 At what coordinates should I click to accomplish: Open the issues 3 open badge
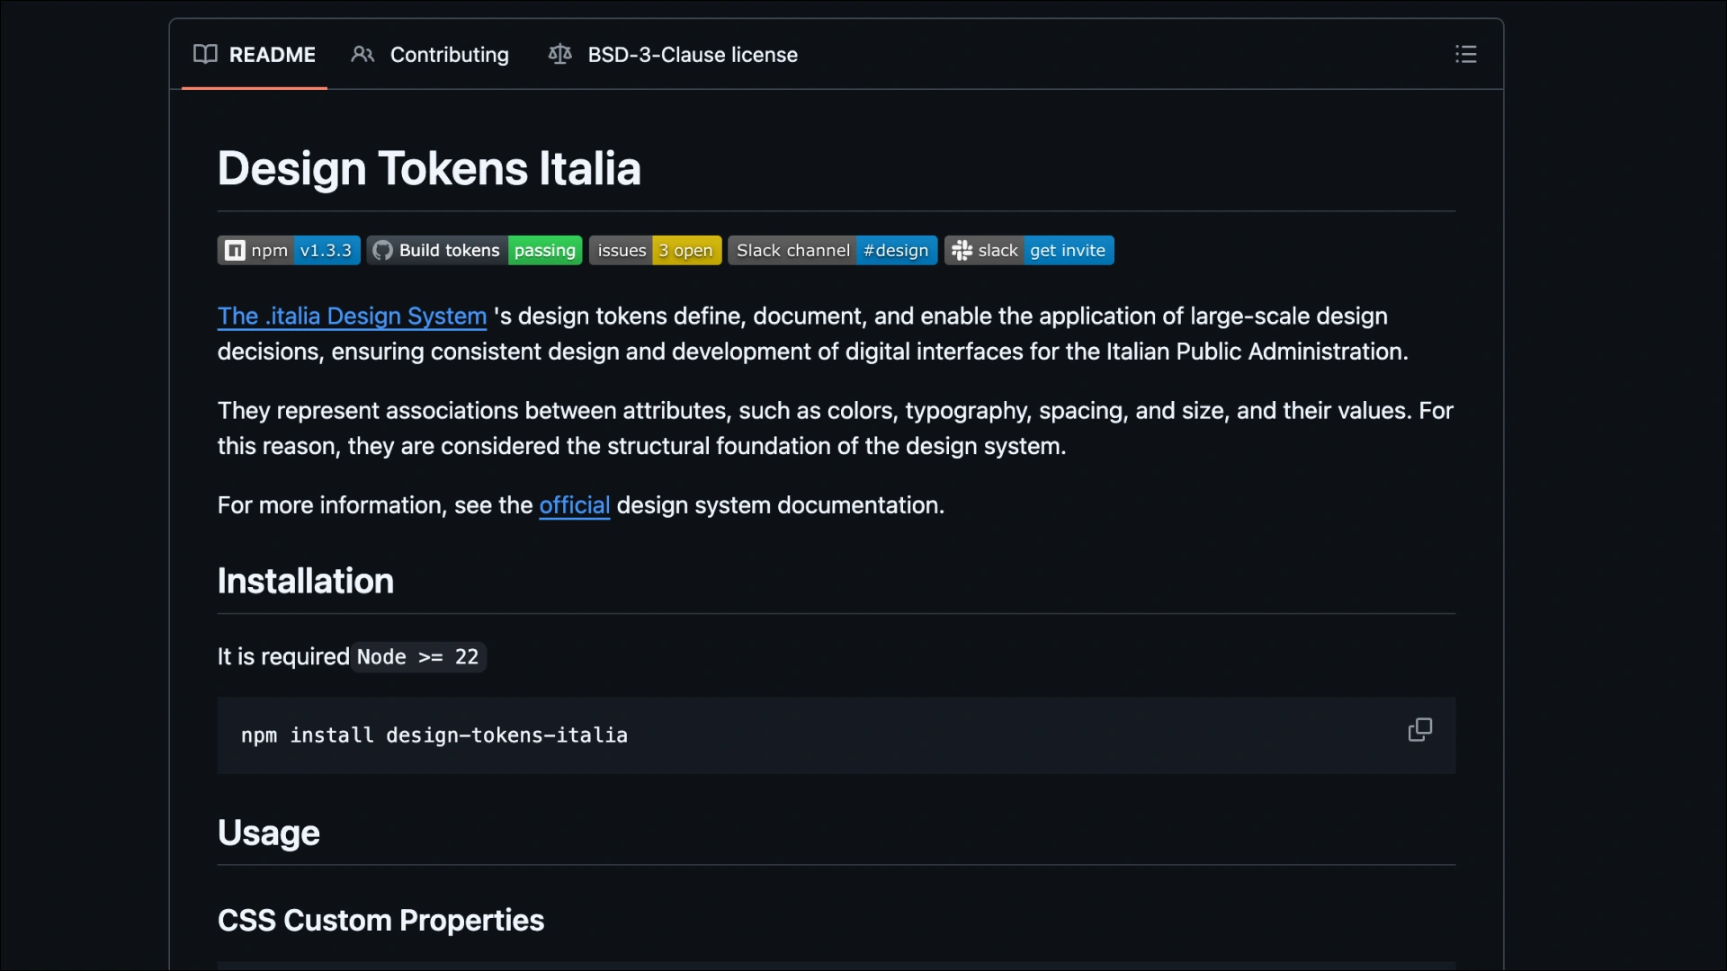pyautogui.click(x=655, y=251)
